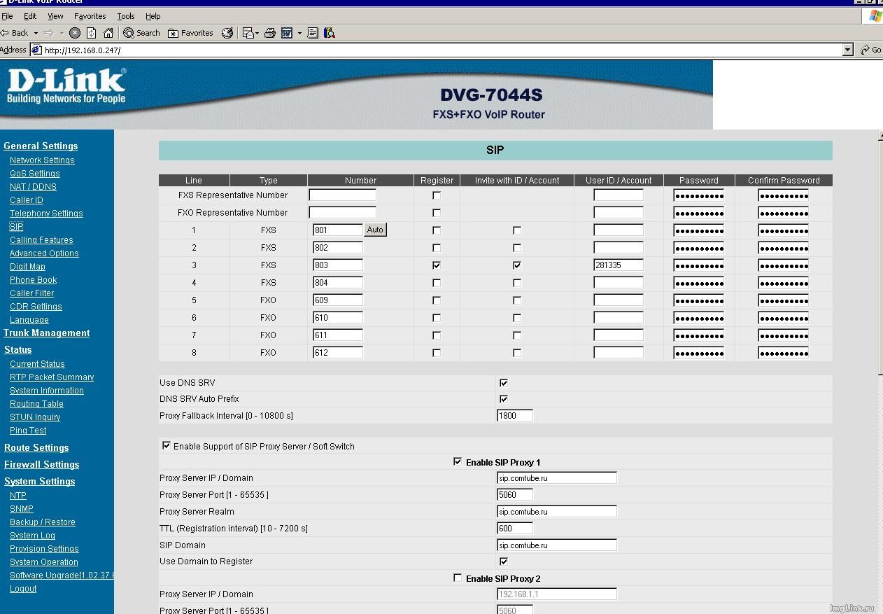Click the Forward arrow in the browser toolbar
The height and width of the screenshot is (614, 883).
point(48,33)
